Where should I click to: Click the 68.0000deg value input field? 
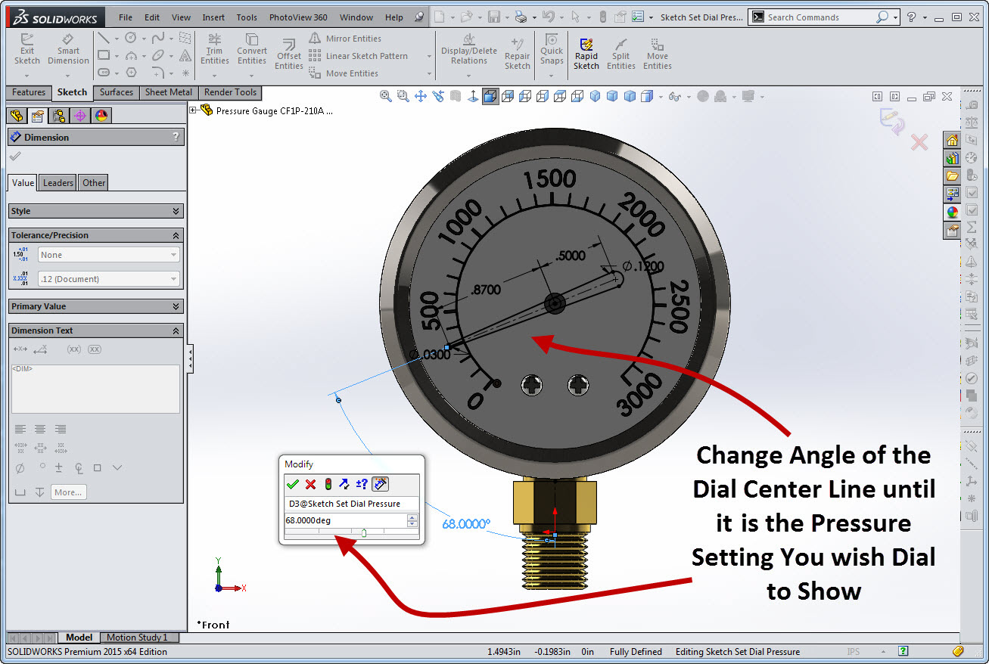click(x=344, y=520)
